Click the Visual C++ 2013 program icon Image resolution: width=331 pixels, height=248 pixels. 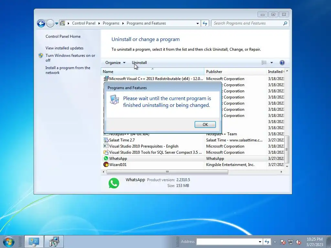pos(106,79)
